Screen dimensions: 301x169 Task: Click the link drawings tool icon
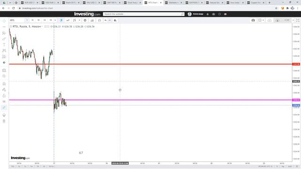coord(4,108)
